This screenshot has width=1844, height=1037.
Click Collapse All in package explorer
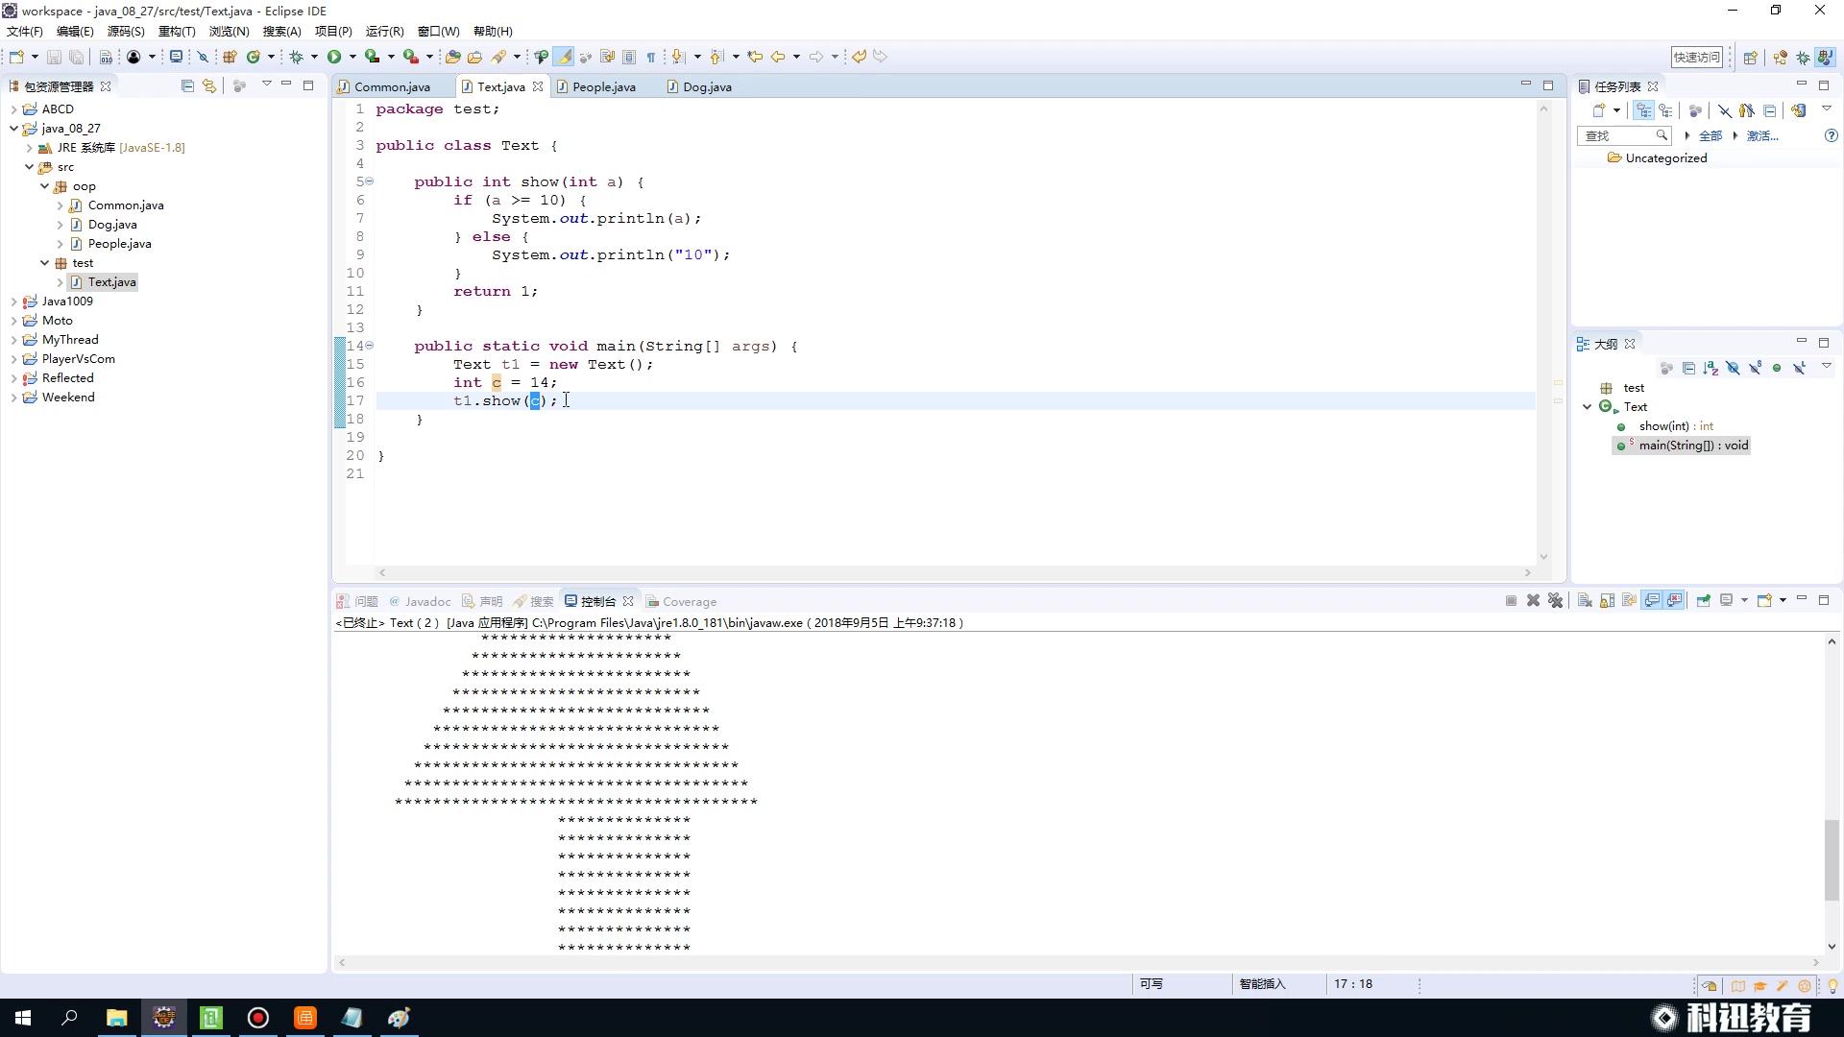tap(187, 86)
